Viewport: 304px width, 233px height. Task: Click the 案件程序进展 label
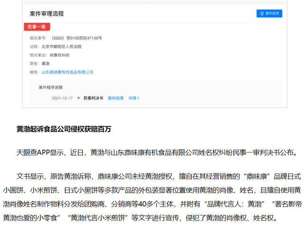click(51, 88)
